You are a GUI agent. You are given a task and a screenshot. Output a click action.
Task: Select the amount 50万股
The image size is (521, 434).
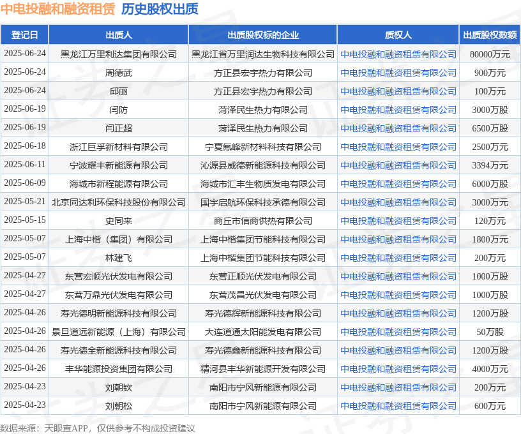click(490, 332)
